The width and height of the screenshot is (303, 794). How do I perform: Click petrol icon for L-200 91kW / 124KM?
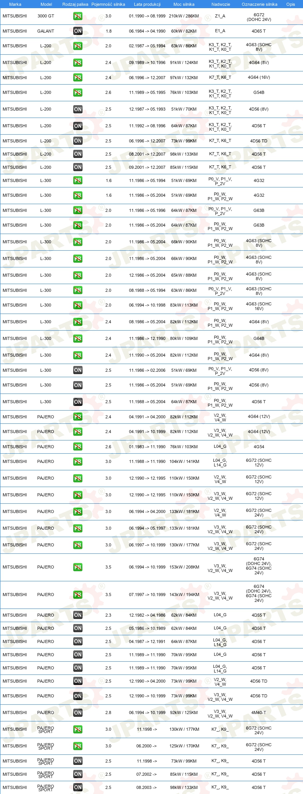[x=78, y=62]
